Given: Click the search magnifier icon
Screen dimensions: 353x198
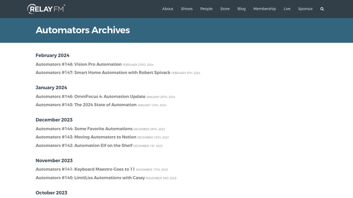Looking at the screenshot, I should click(x=322, y=9).
